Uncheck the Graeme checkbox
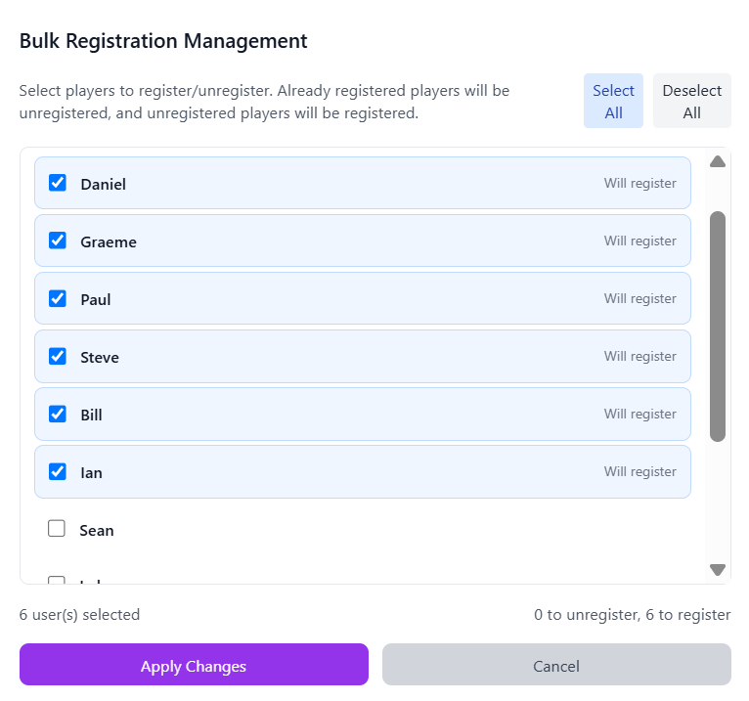The width and height of the screenshot is (749, 701). coord(58,241)
